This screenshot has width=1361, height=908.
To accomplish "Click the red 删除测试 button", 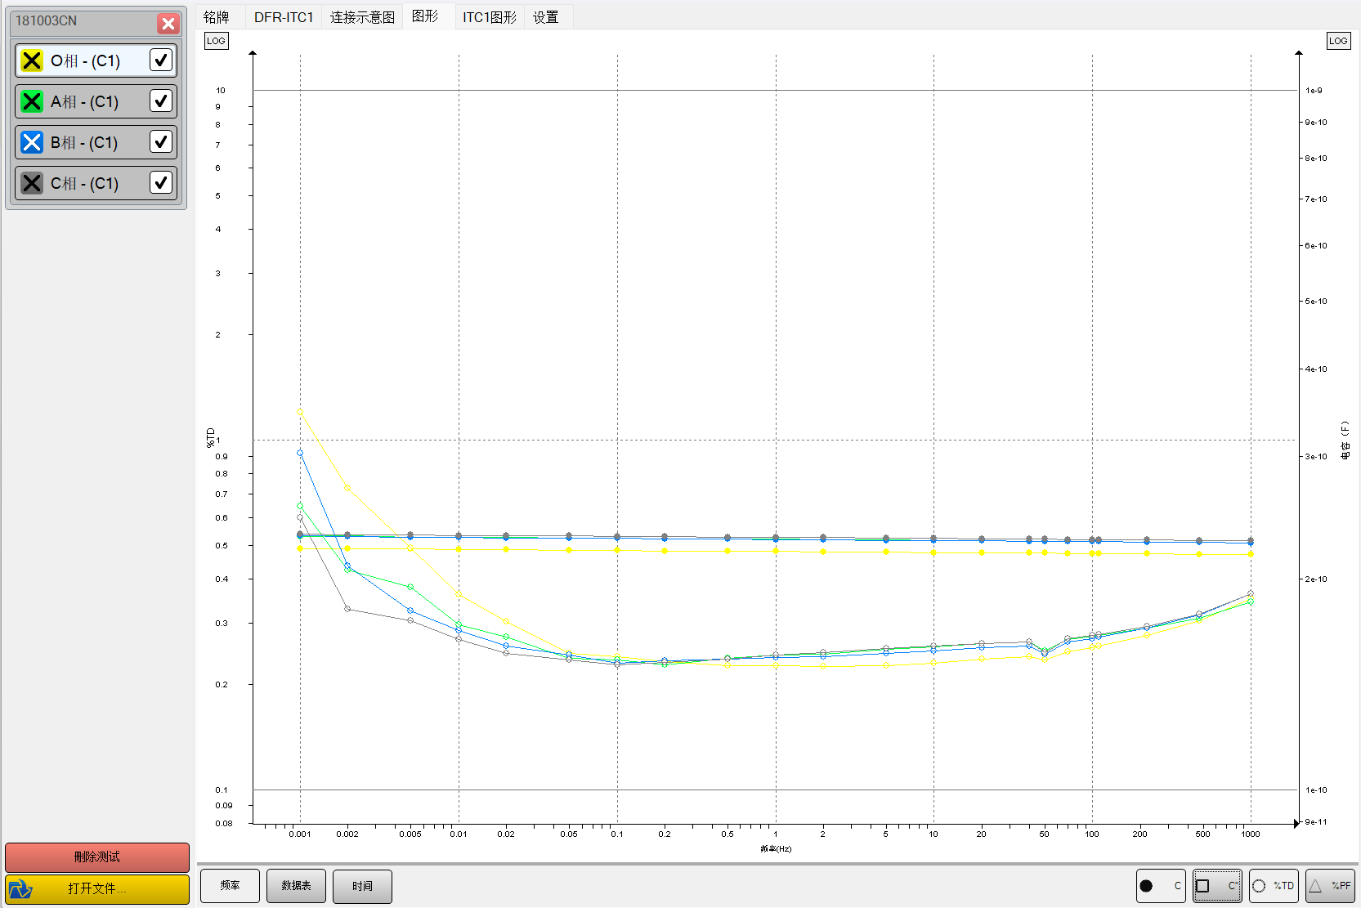I will pos(97,857).
